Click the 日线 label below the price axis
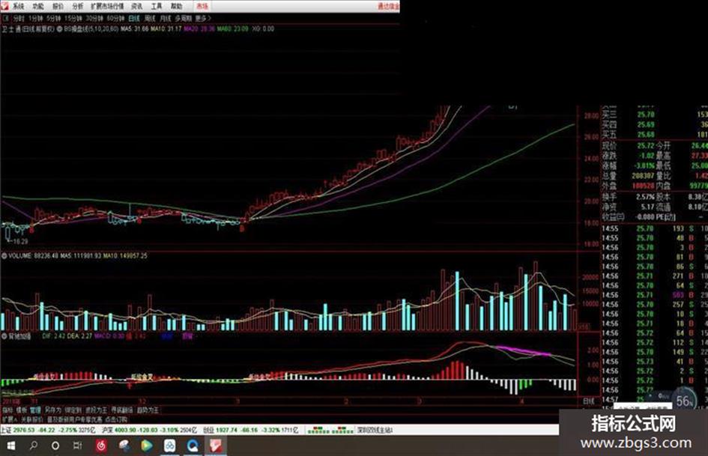The image size is (708, 456). click(x=588, y=401)
